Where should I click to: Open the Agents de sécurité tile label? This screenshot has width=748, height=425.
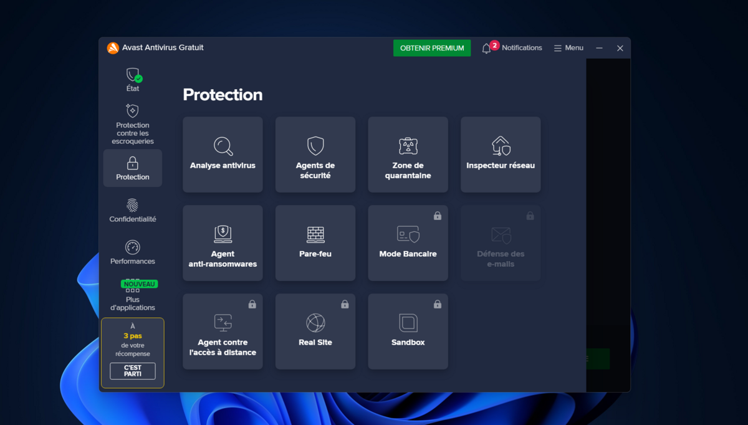[x=315, y=171]
